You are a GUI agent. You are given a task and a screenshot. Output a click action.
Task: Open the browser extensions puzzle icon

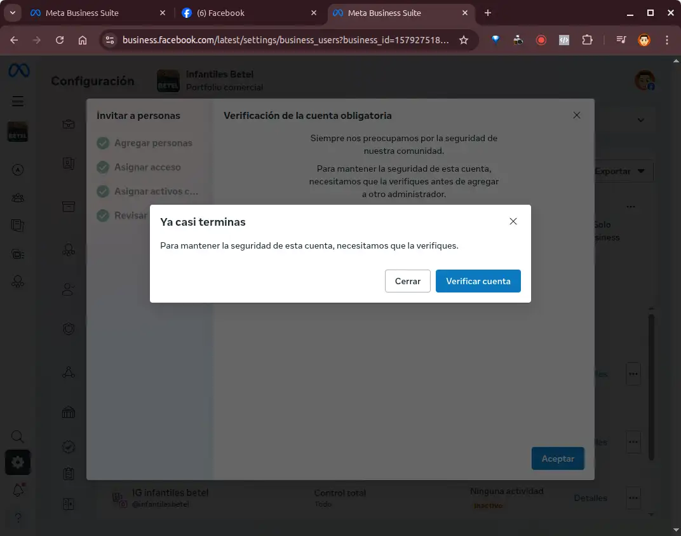pos(587,40)
